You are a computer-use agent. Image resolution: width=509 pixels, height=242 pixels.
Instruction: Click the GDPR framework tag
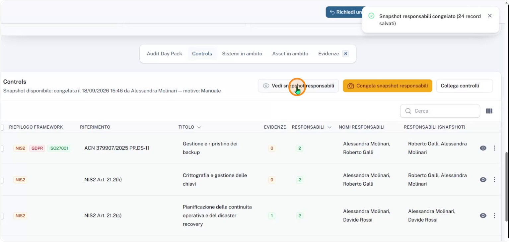(x=37, y=148)
